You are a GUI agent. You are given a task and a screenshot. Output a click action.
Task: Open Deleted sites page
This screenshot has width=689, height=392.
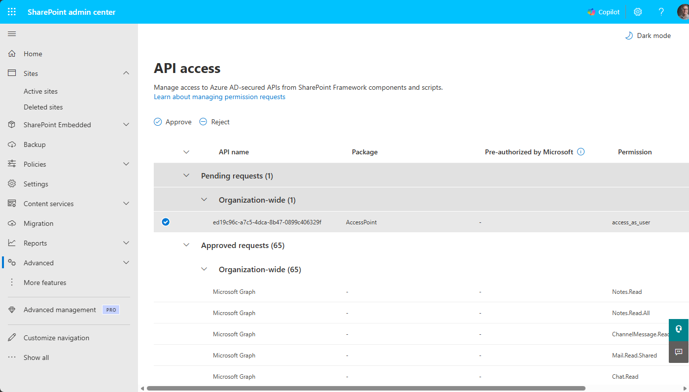click(43, 107)
